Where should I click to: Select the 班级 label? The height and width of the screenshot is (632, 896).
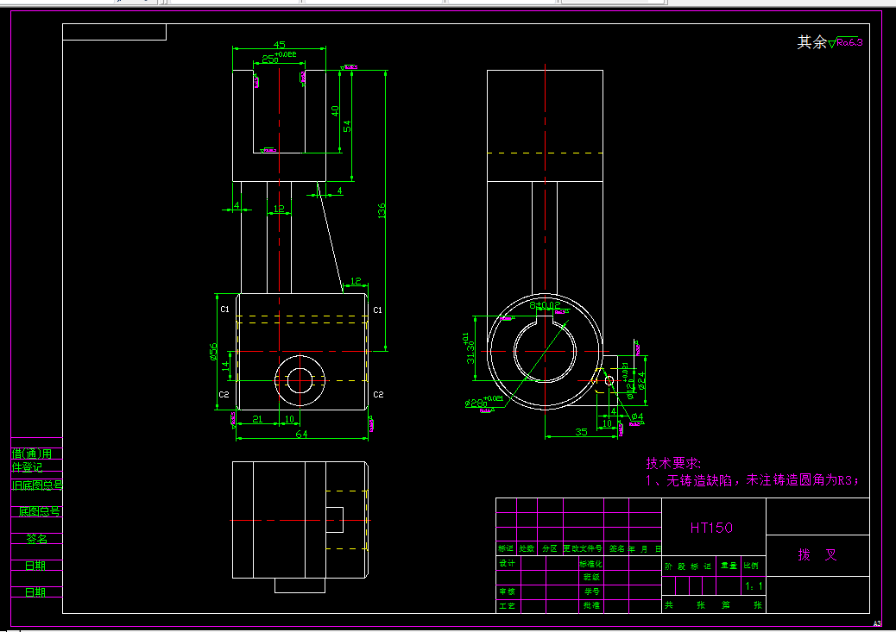(591, 577)
